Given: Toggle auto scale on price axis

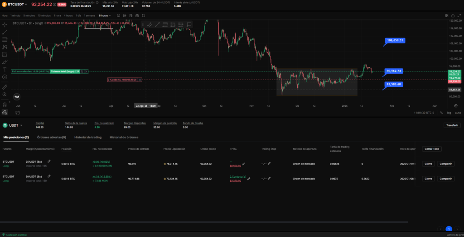Looking at the screenshot, I should (458, 113).
